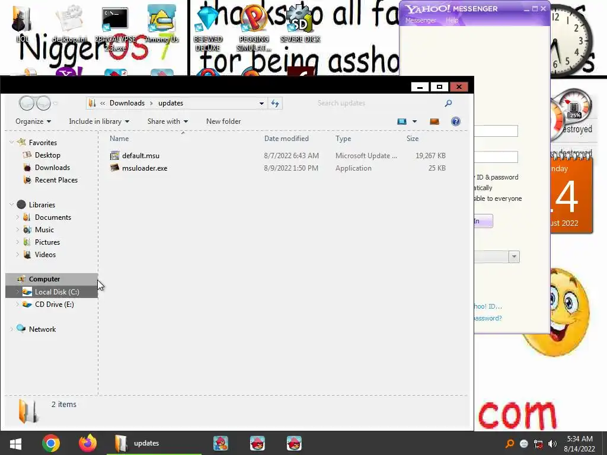Viewport: 607px width, 455px height.
Task: Select the BEJEWED DELUXE desktop icon
Action: pos(208,28)
